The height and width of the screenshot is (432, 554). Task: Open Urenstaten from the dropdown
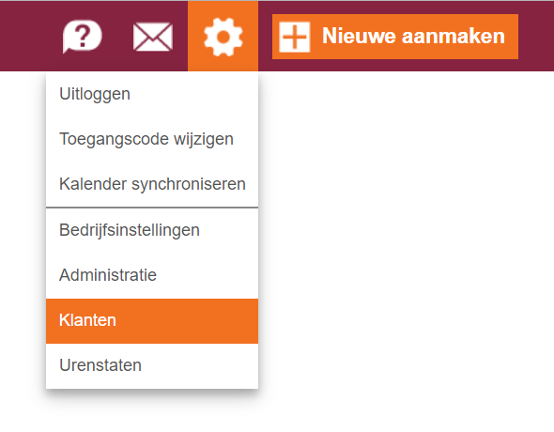pyautogui.click(x=152, y=365)
